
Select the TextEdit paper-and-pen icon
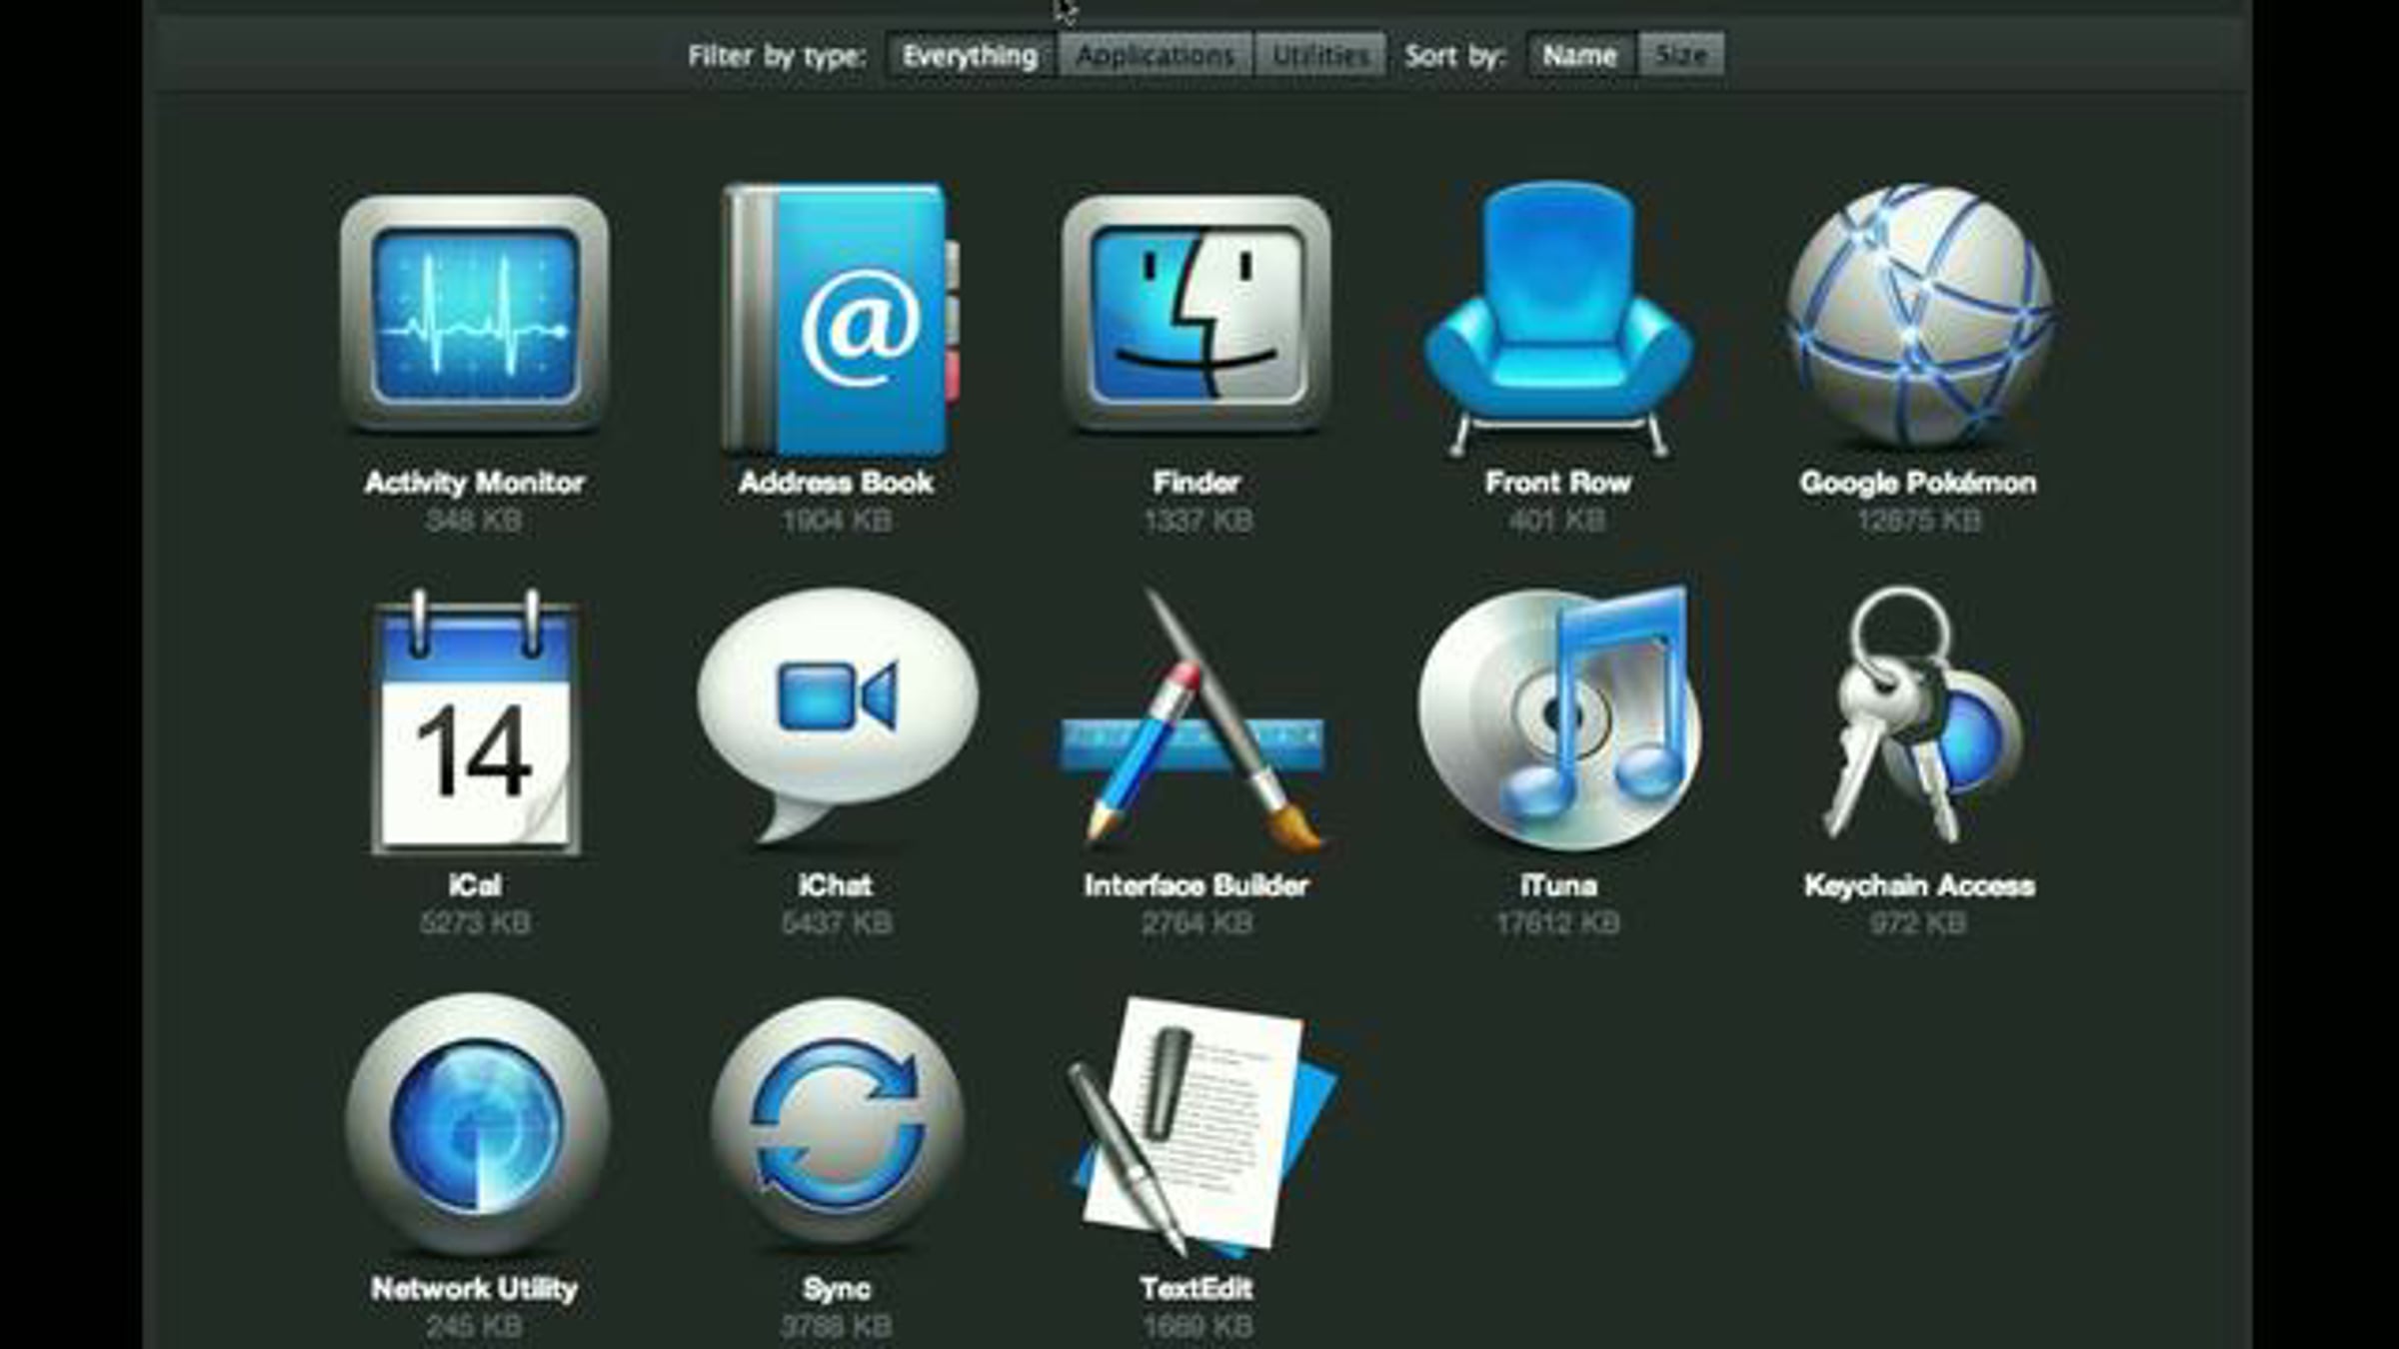tap(1202, 1127)
